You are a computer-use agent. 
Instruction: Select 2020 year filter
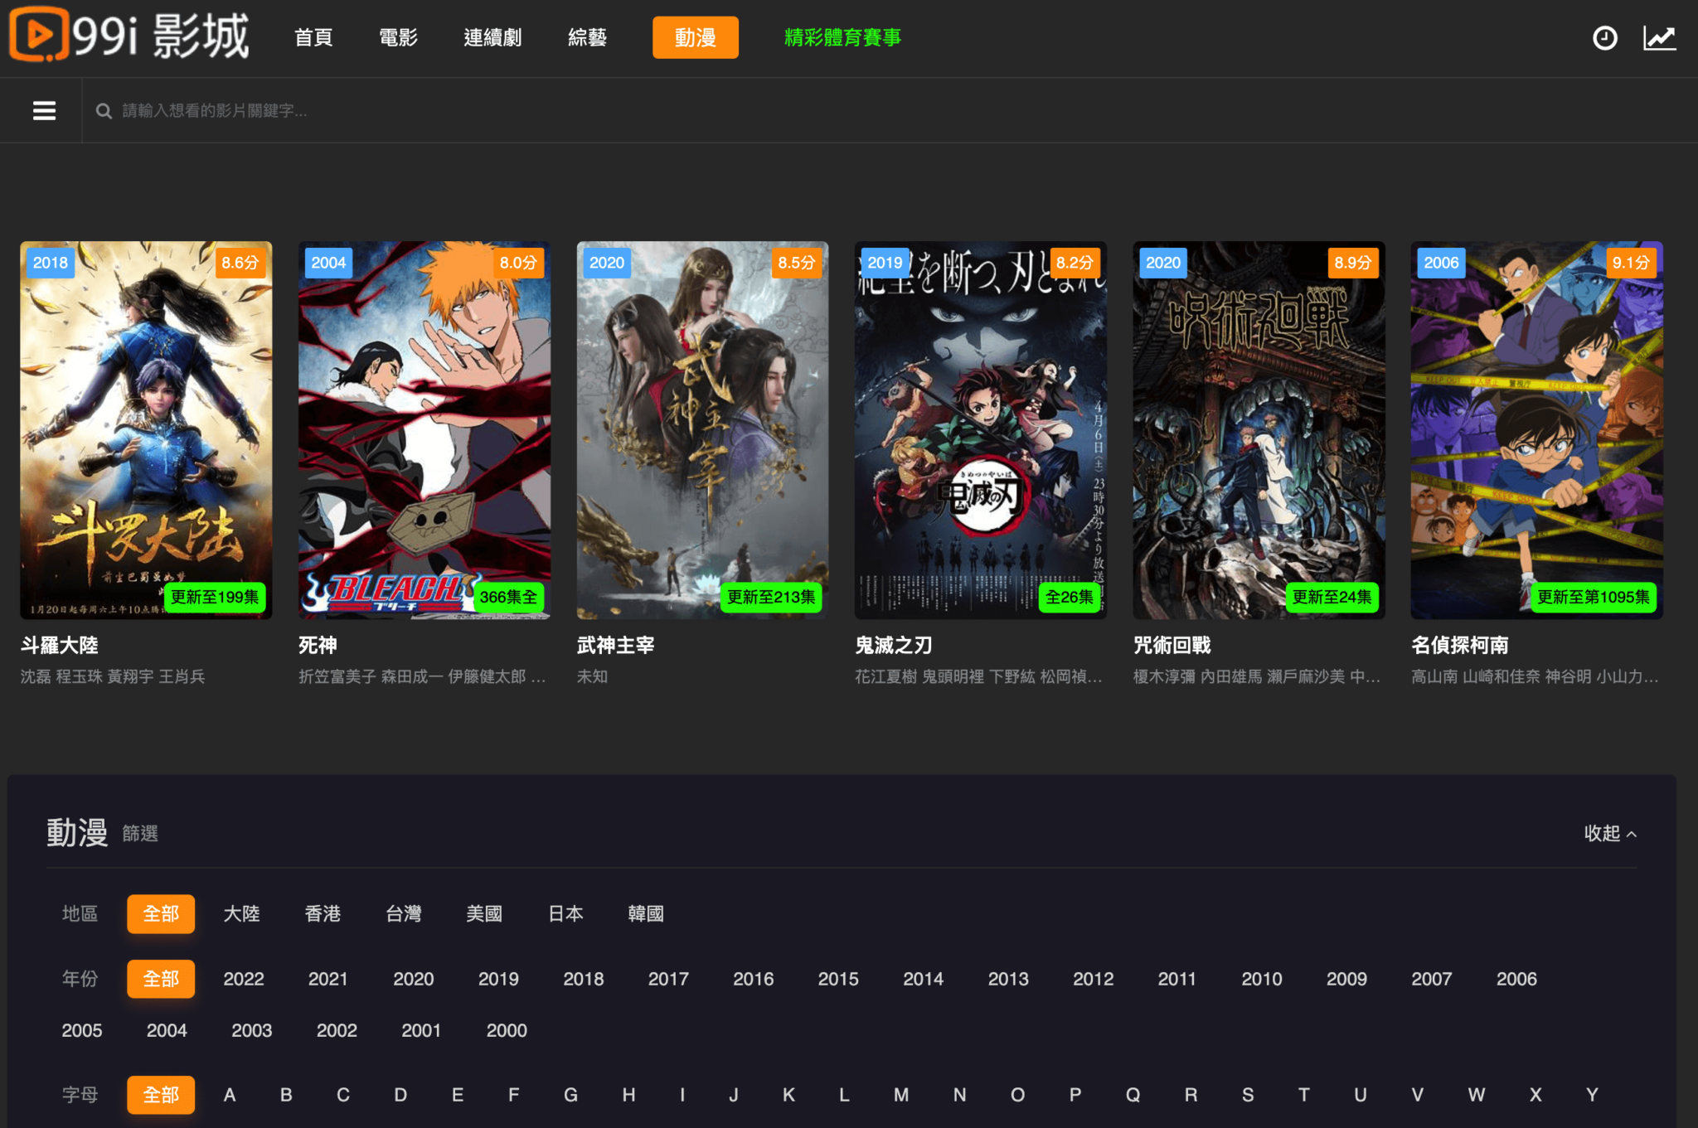[413, 979]
